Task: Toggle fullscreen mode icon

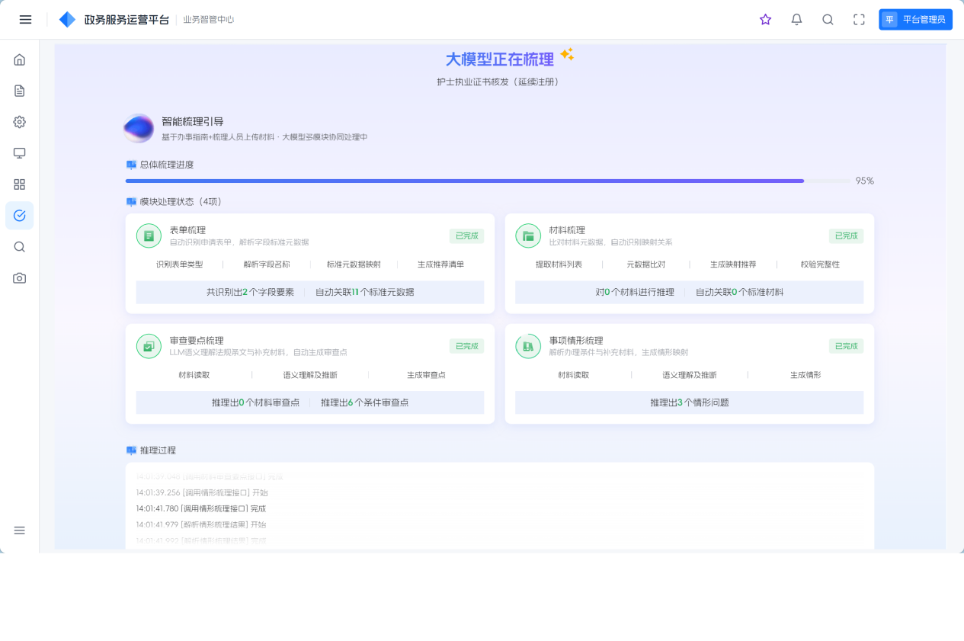Action: [859, 20]
